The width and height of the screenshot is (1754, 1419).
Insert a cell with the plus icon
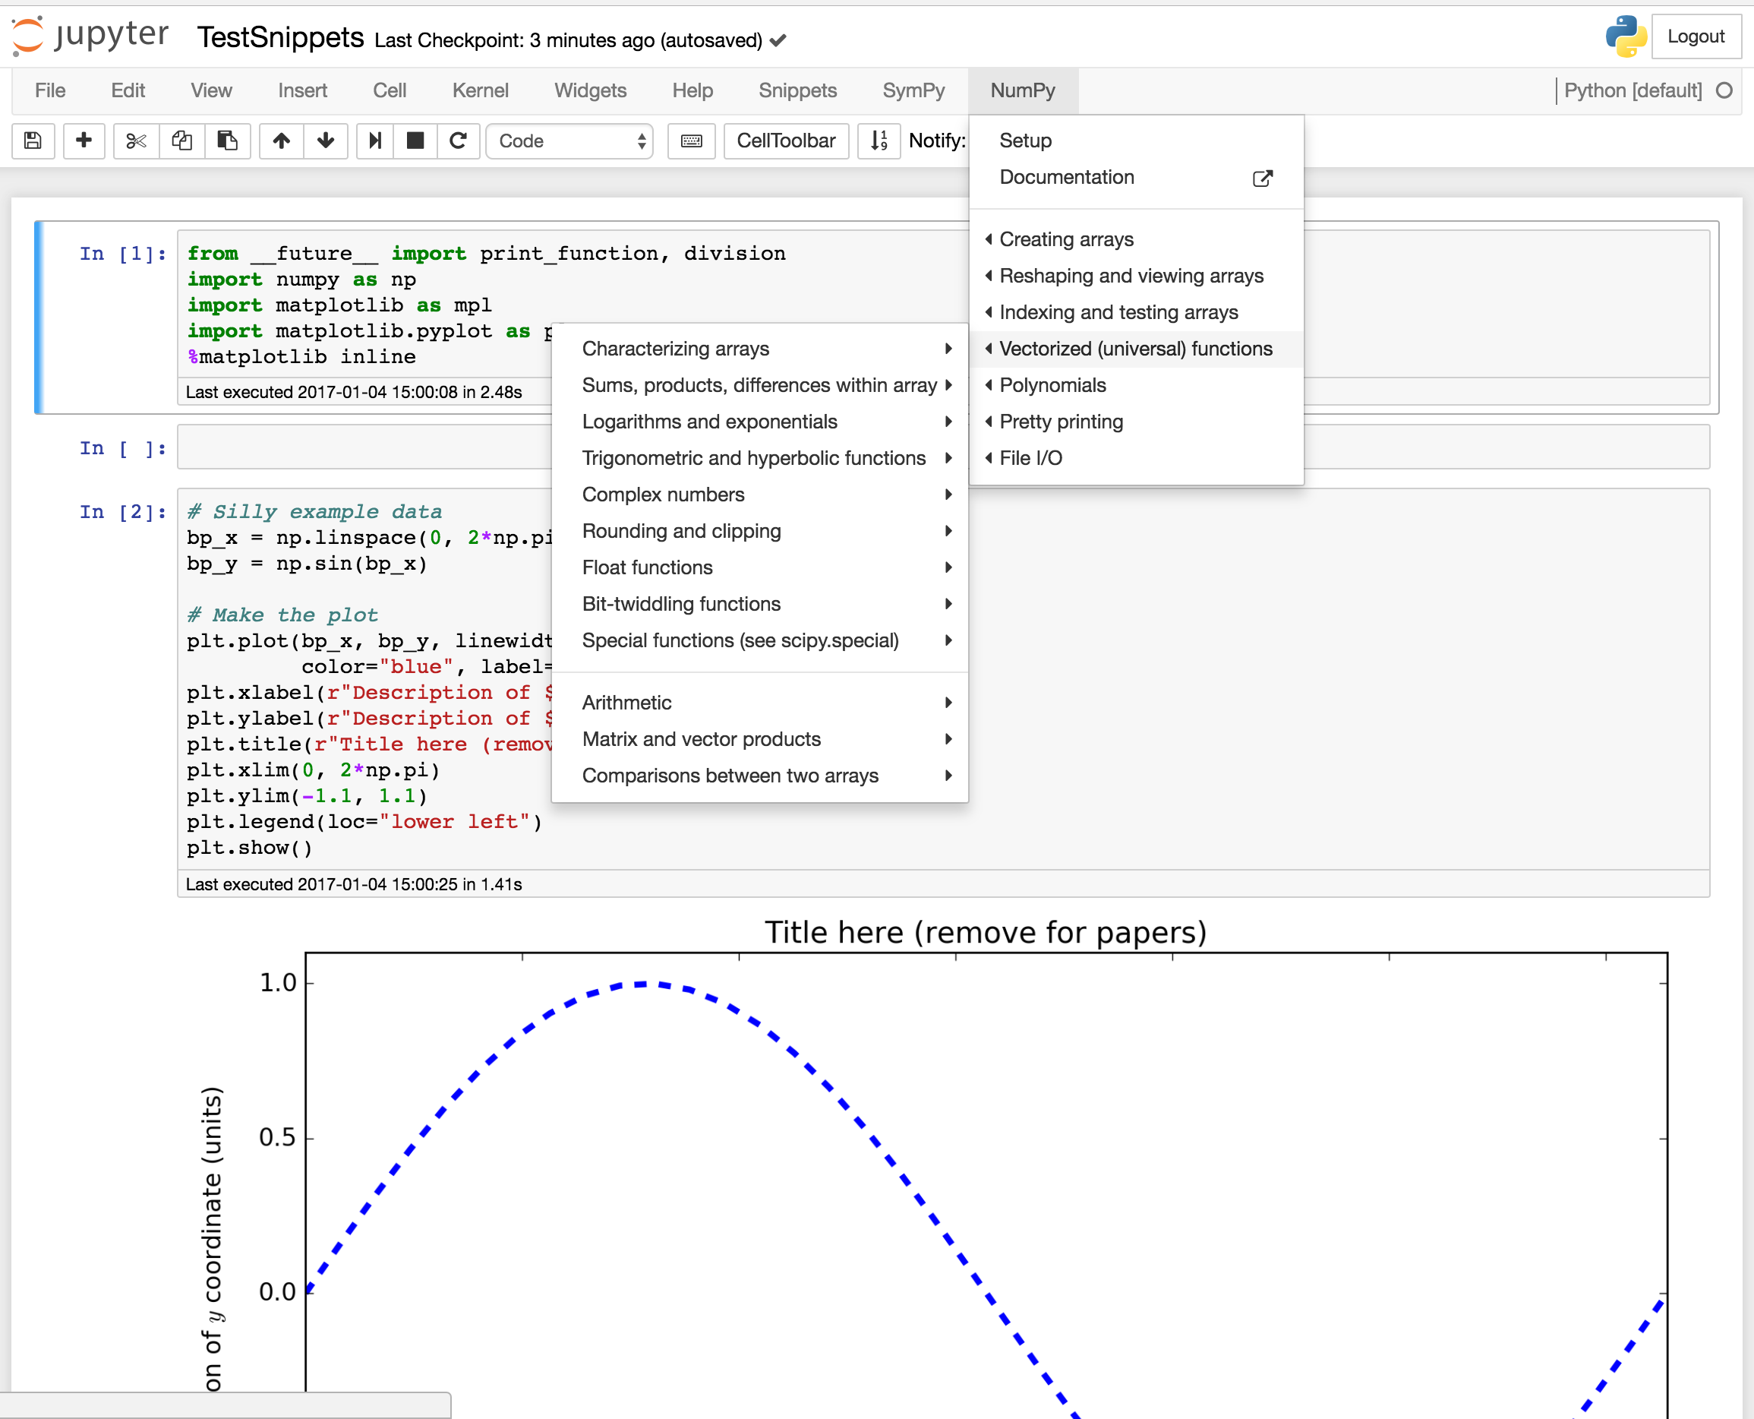(x=84, y=141)
